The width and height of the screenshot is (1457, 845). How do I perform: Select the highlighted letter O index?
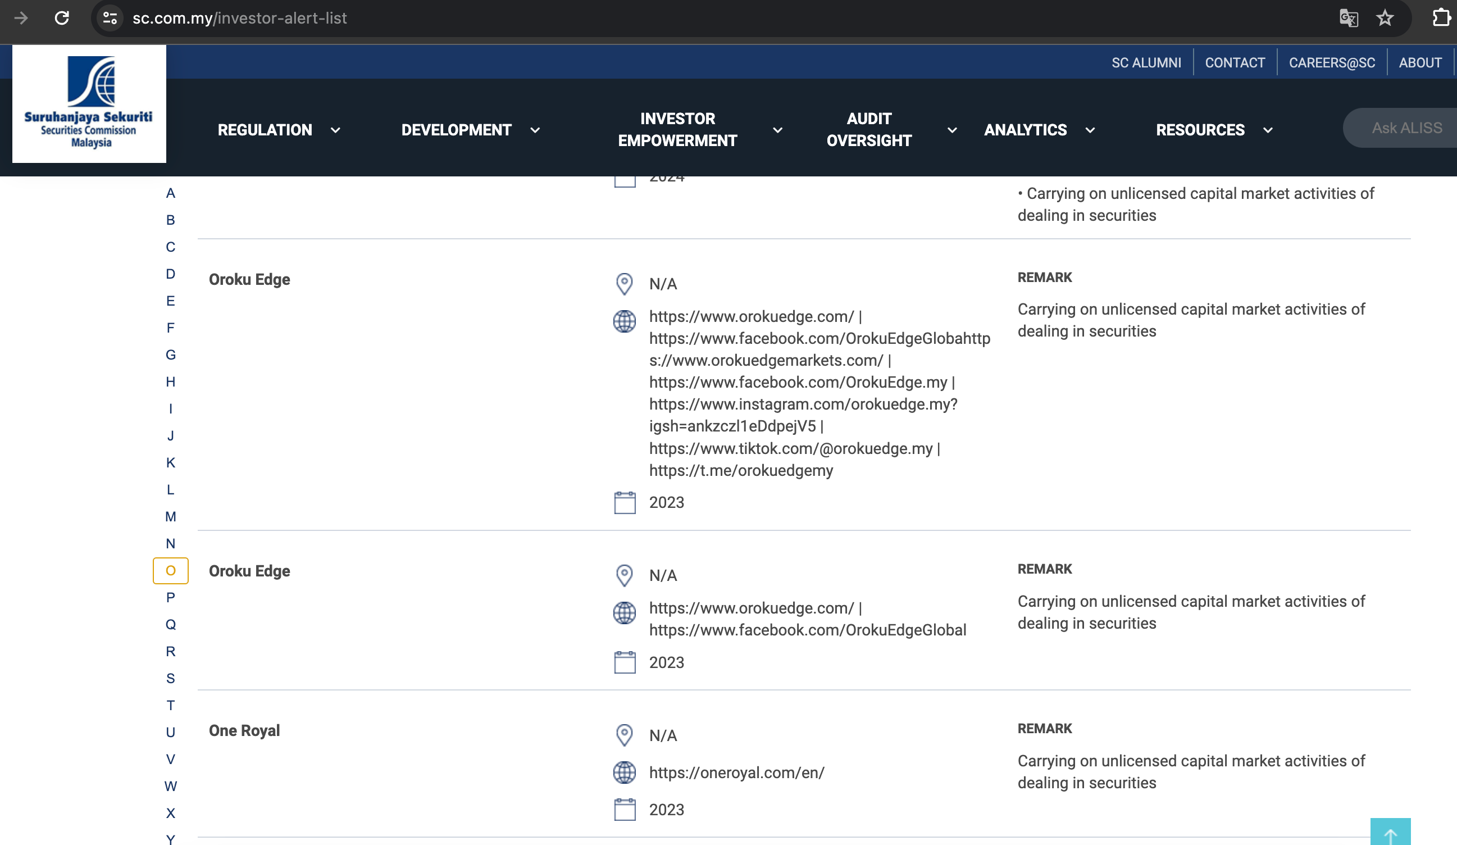click(171, 570)
